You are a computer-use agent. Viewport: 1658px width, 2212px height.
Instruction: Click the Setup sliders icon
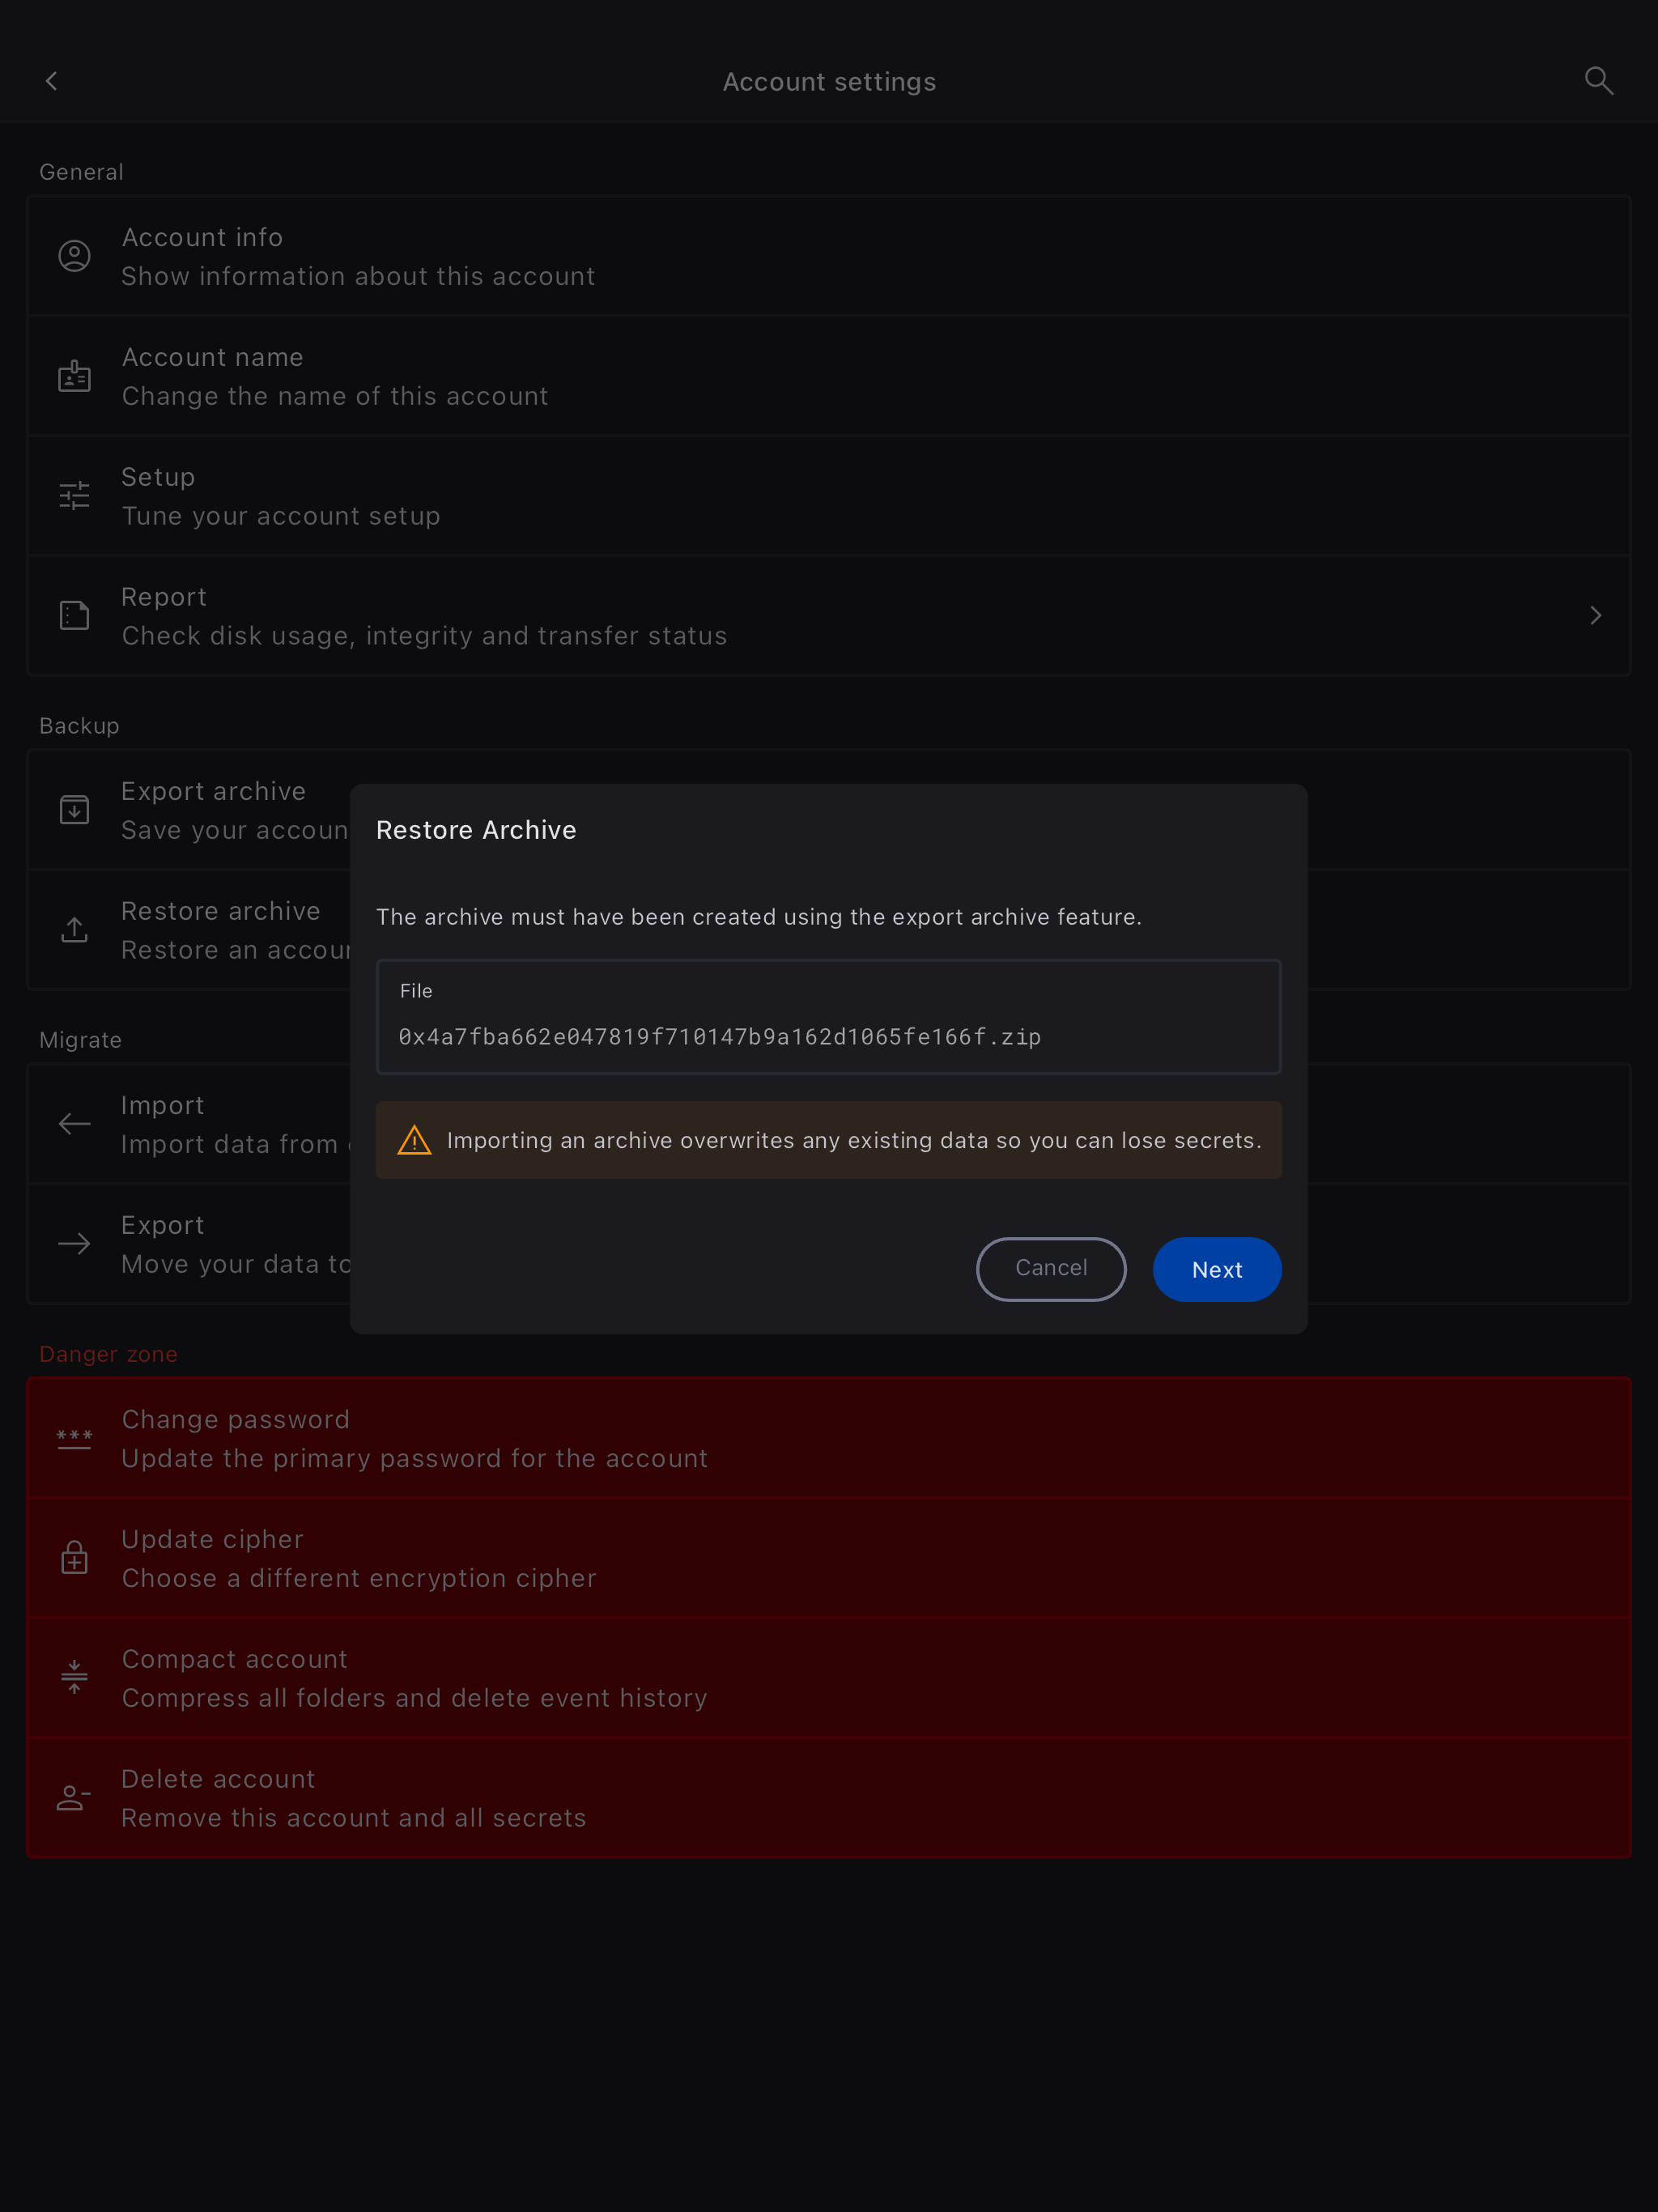(74, 496)
